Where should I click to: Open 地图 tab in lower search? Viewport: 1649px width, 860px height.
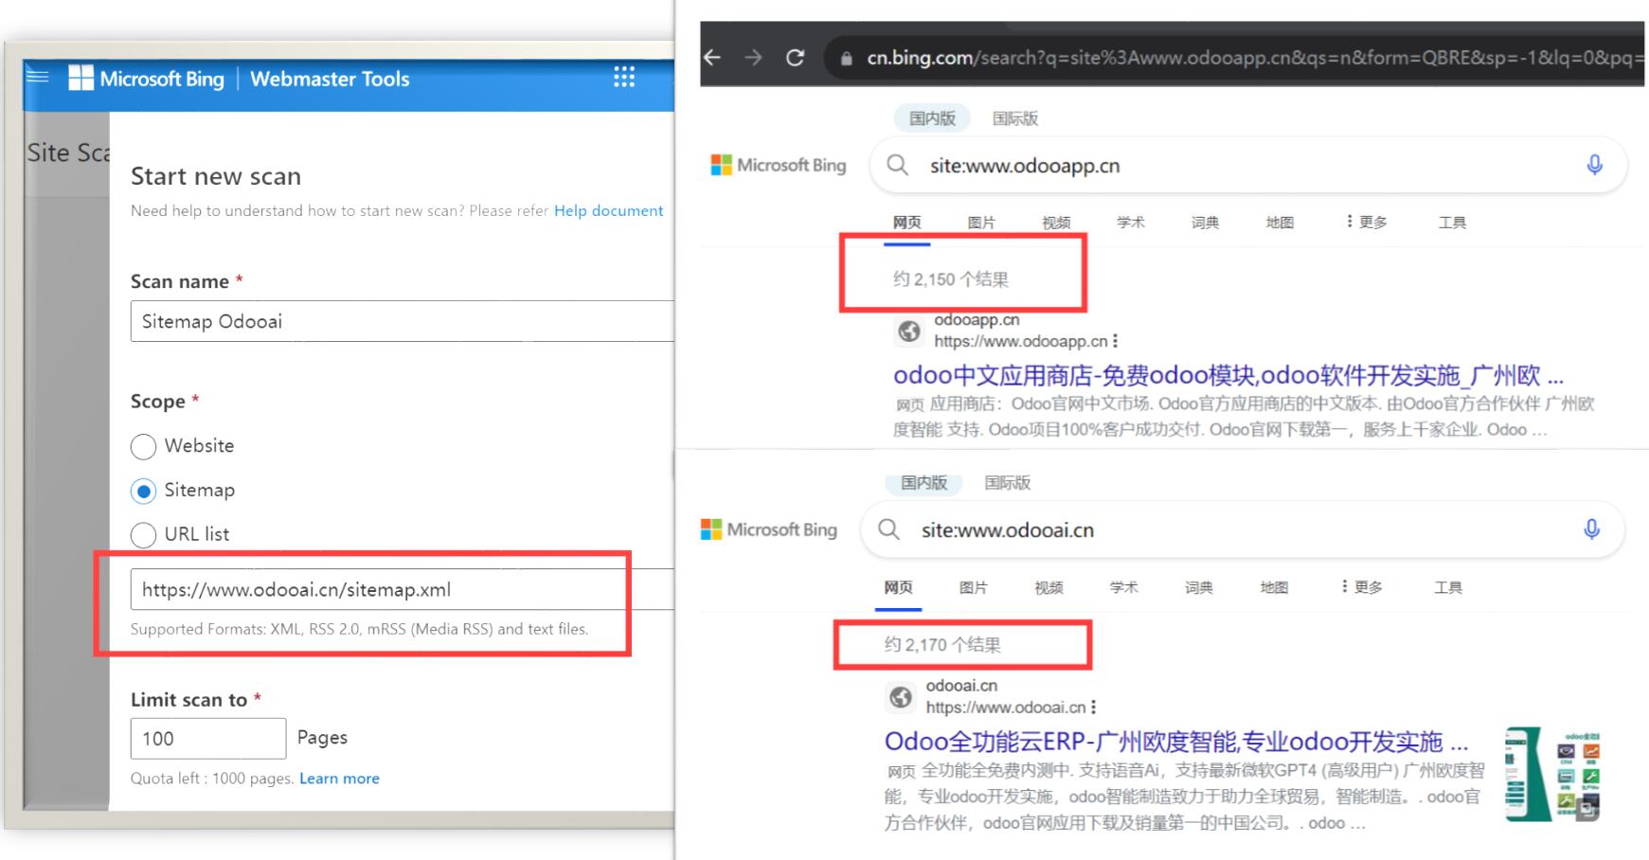click(x=1274, y=587)
